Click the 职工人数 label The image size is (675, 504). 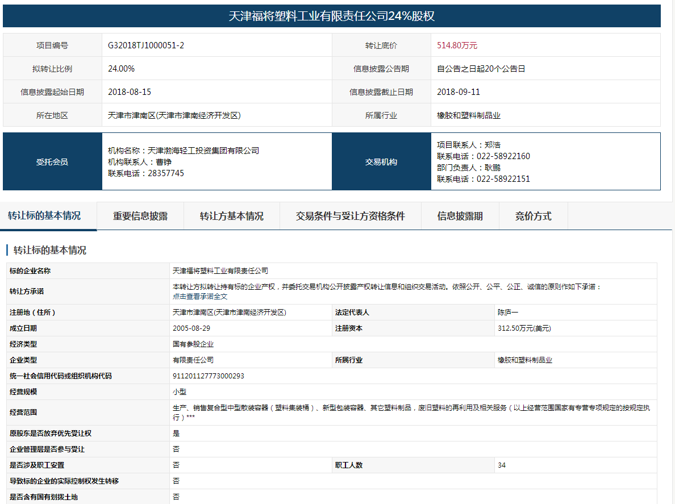click(x=349, y=465)
